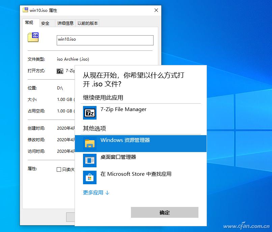The width and height of the screenshot is (272, 232).
Task: Click the win10.iso filename text field
Action: click(x=105, y=40)
